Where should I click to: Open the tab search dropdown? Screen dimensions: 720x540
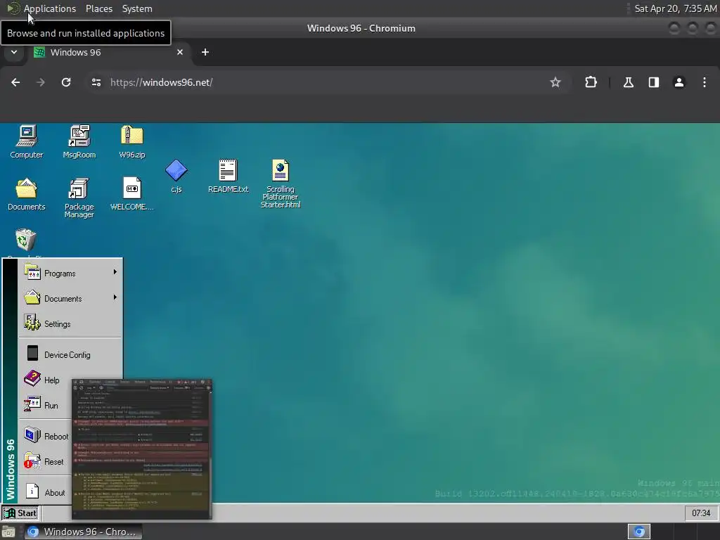14,52
